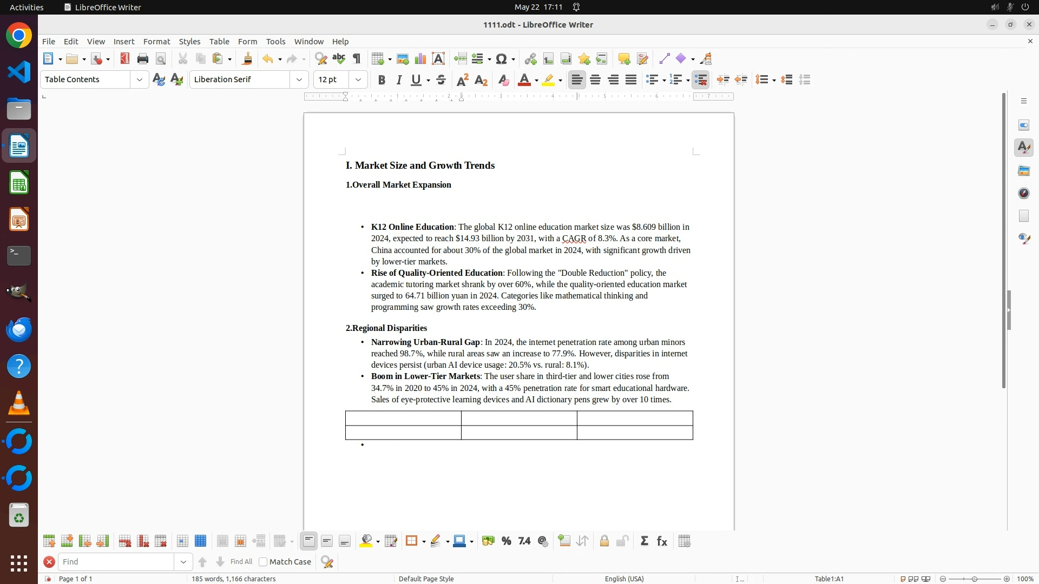The image size is (1039, 584).
Task: Insert a chart from the toolbar
Action: point(420,59)
